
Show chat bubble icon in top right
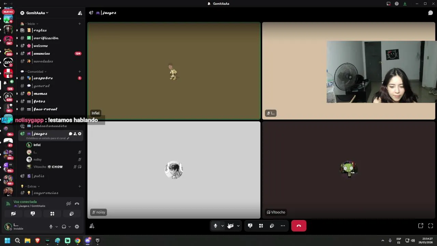tap(431, 13)
